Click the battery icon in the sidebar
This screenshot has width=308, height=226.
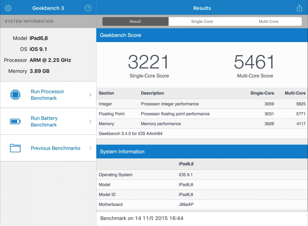click(x=15, y=121)
